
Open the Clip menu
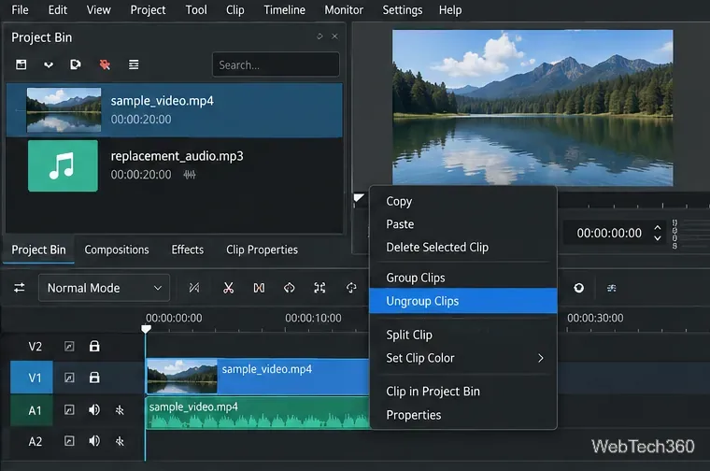click(235, 10)
